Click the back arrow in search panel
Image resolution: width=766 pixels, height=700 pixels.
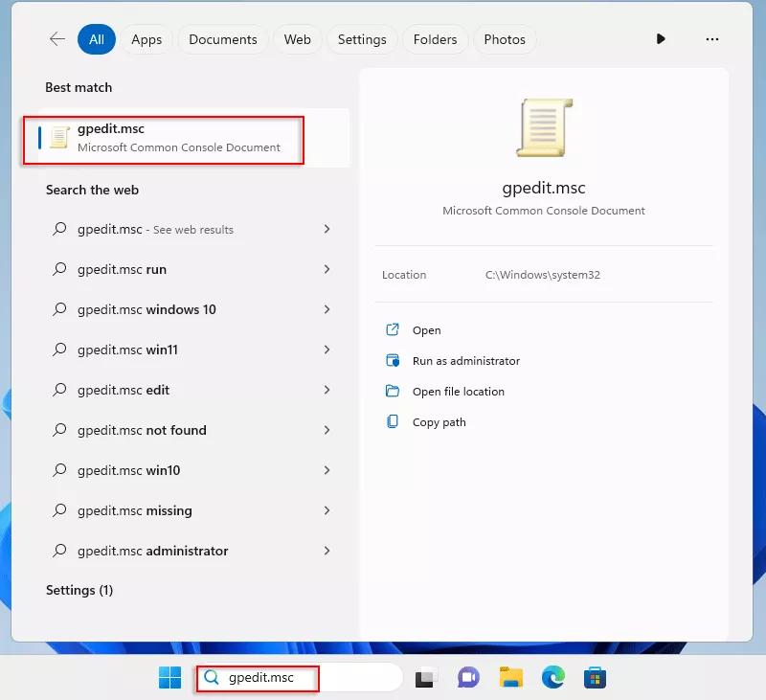click(x=57, y=39)
